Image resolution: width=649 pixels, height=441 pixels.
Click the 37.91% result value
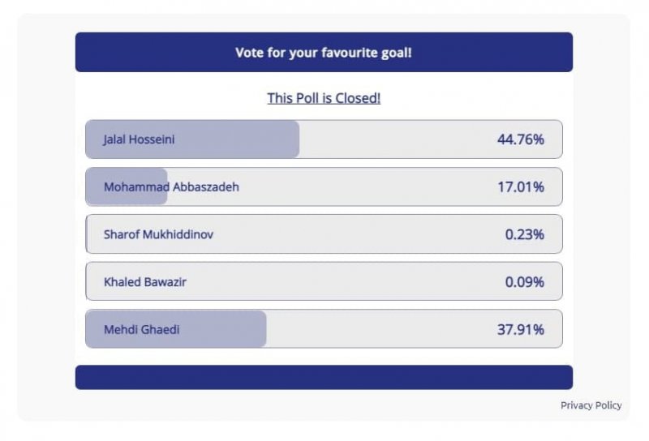tap(520, 329)
